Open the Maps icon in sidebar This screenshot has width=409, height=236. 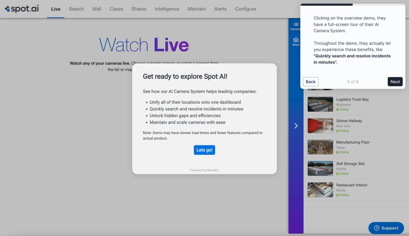(x=296, y=41)
